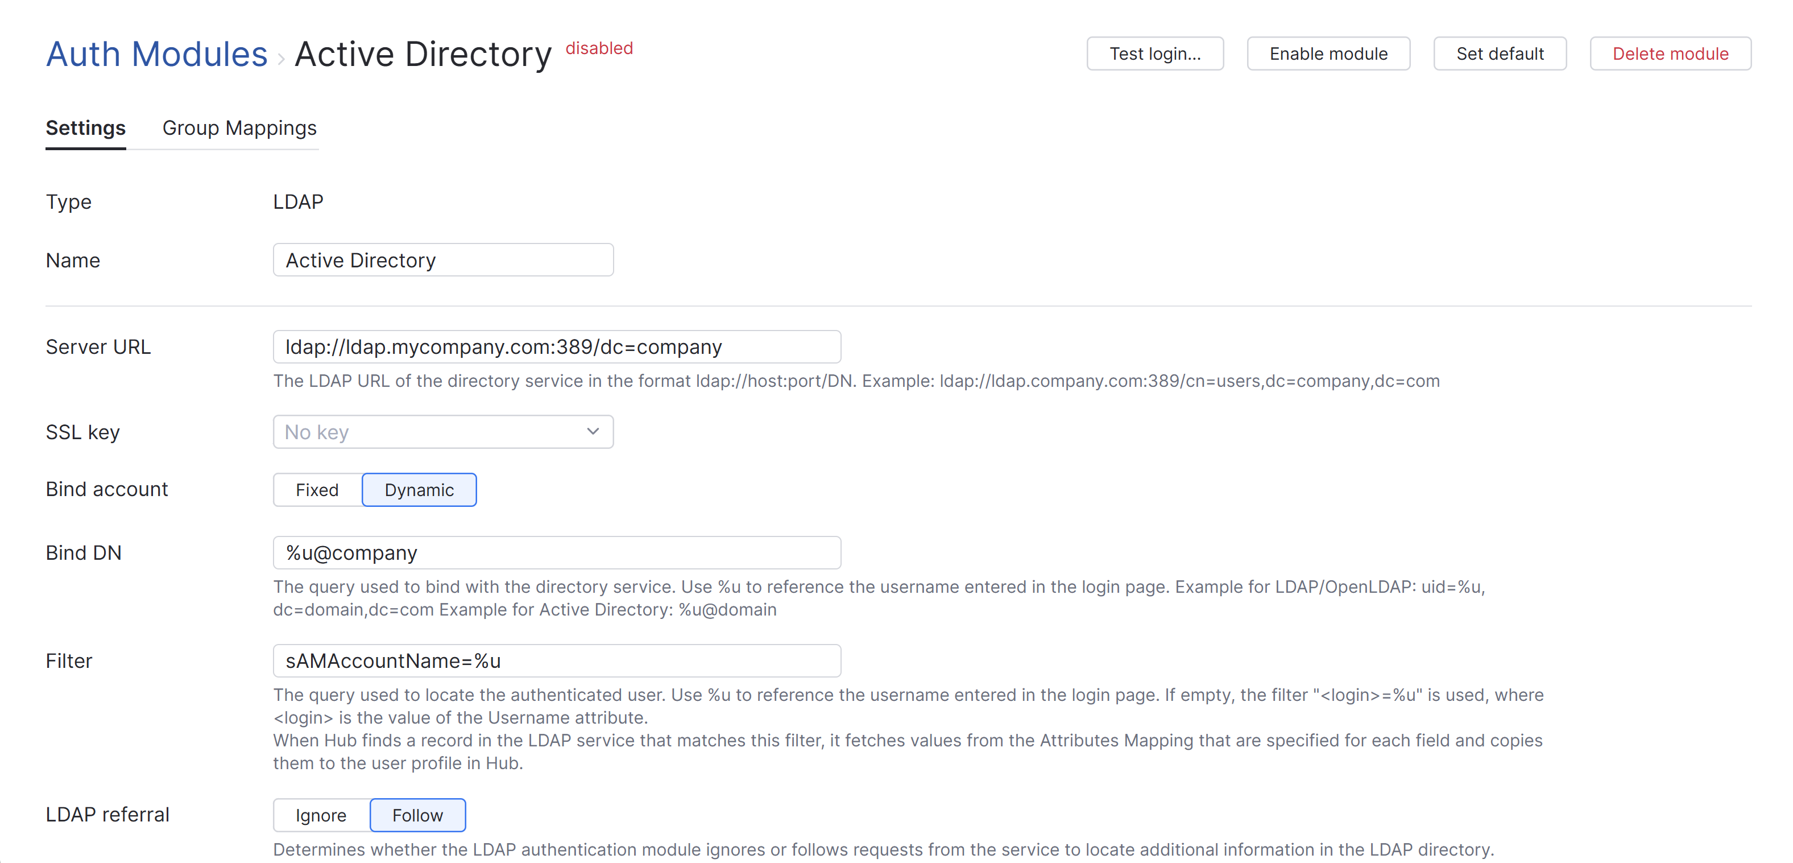This screenshot has width=1793, height=863.
Task: Edit the module Name field
Action: pos(444,260)
